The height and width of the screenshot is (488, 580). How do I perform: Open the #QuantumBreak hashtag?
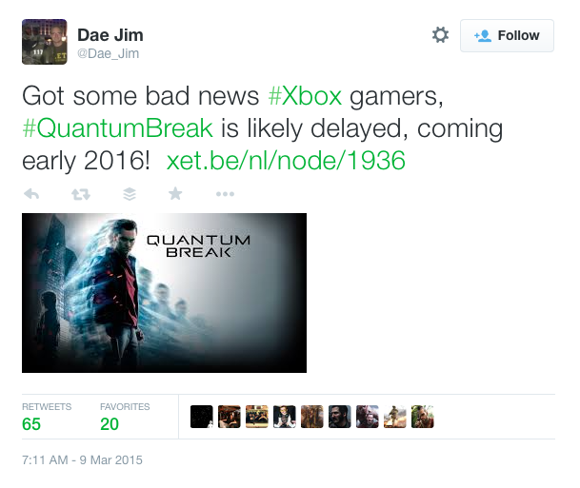[118, 128]
